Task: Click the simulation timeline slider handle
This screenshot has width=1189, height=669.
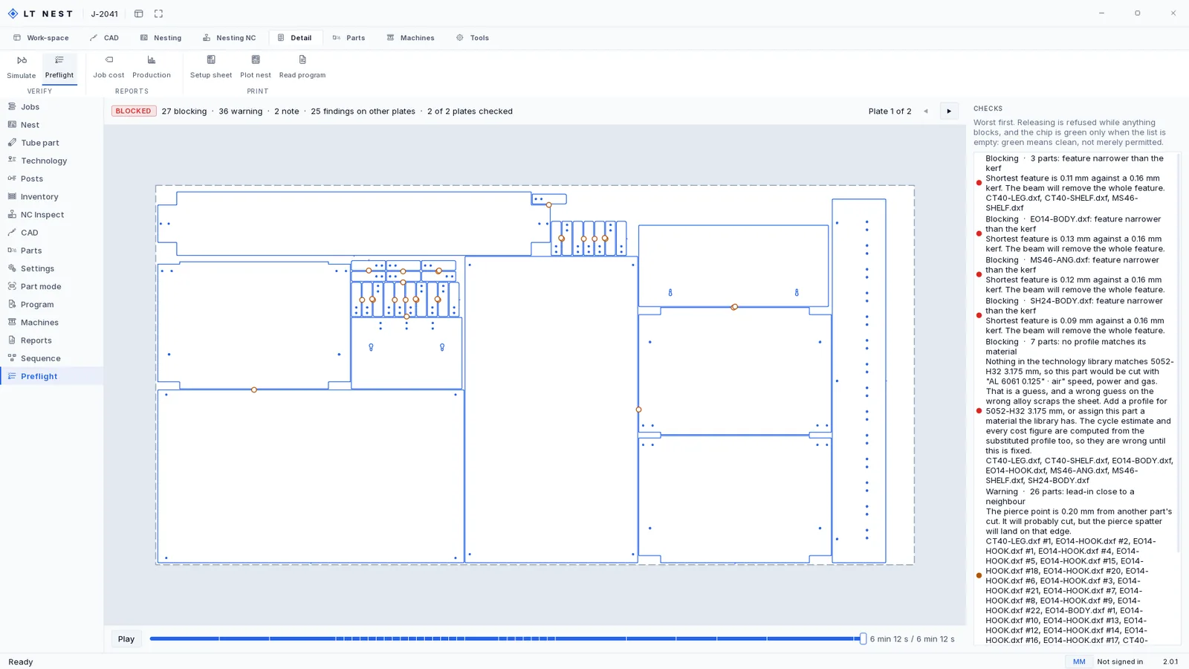Action: pyautogui.click(x=863, y=639)
